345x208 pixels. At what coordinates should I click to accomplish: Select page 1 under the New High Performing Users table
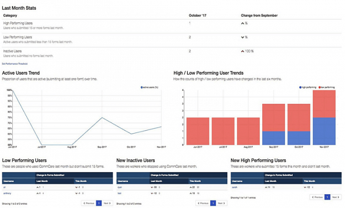tap(327, 197)
